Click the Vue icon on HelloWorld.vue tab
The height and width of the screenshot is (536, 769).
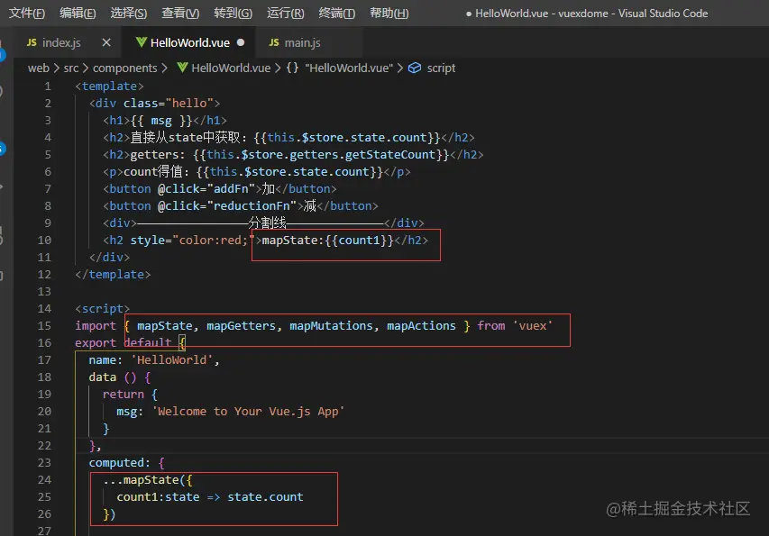tap(142, 42)
